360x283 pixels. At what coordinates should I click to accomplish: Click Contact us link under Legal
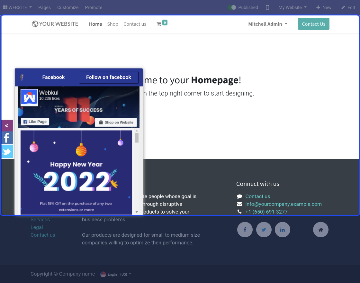(43, 235)
